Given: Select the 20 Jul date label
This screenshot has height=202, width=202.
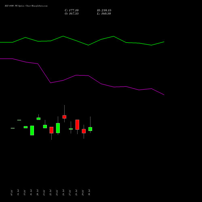Looking at the screenshot, I should [38, 193].
